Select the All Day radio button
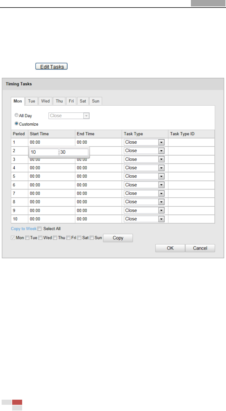This screenshot has height=411, width=226. click(16, 115)
